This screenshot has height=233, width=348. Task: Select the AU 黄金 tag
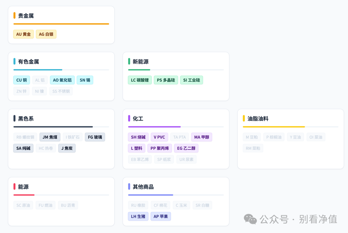tap(23, 34)
